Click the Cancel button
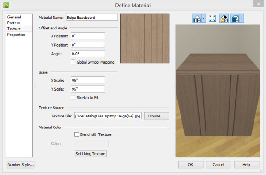 218,165
